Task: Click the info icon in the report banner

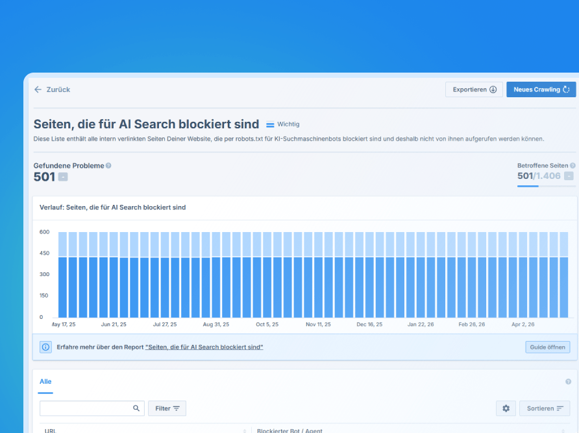Action: pos(46,347)
